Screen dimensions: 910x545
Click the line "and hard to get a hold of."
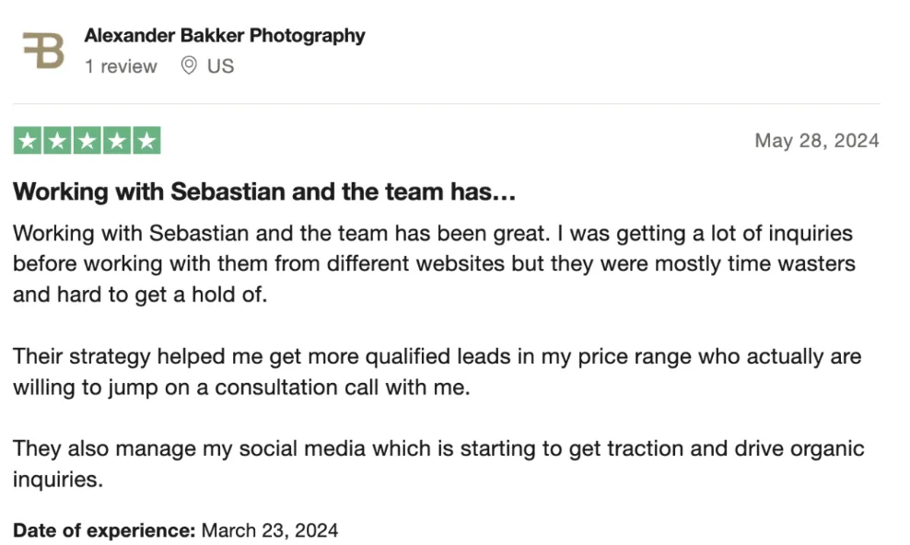[140, 295]
